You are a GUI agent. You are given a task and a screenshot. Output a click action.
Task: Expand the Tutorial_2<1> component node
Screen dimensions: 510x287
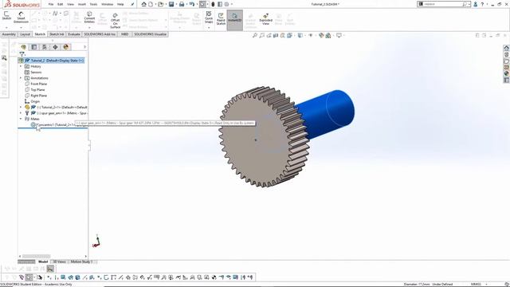(21, 107)
